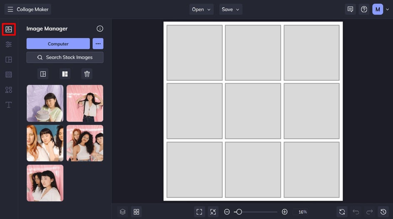
Task: Undo the last action
Action: point(356,212)
